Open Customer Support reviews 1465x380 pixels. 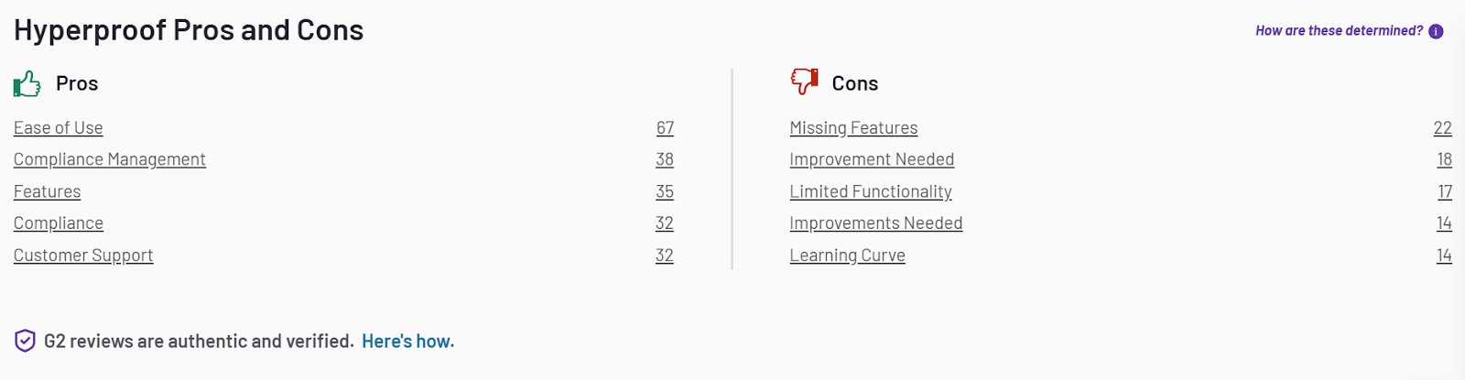83,255
